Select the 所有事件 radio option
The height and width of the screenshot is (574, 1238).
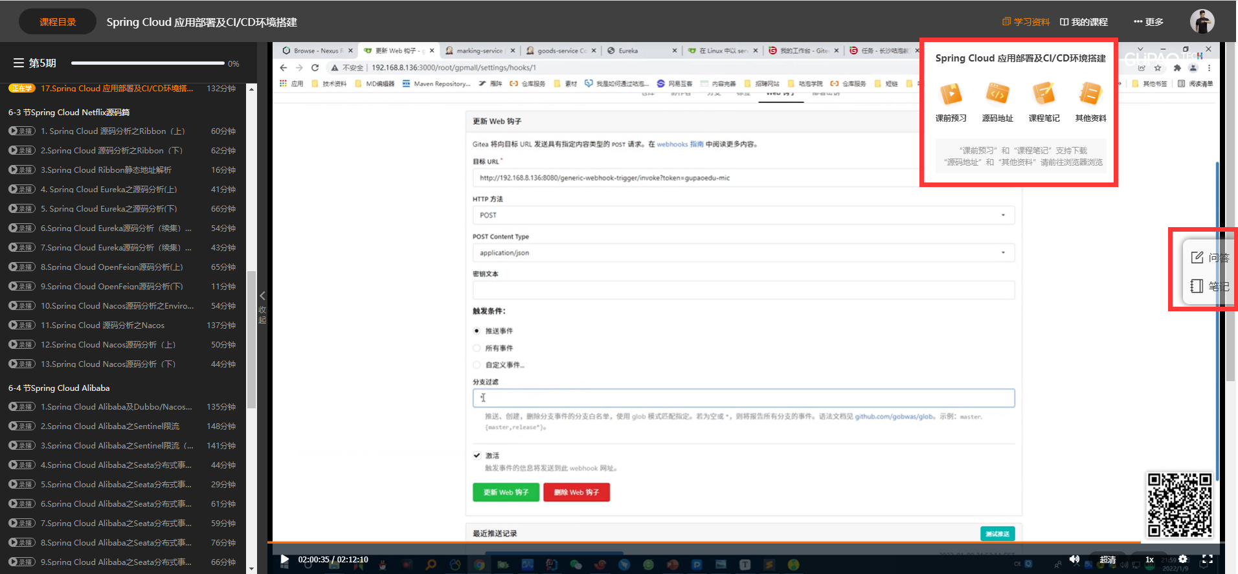point(477,348)
